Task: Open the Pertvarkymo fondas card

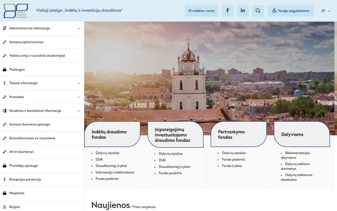Action: (239, 134)
